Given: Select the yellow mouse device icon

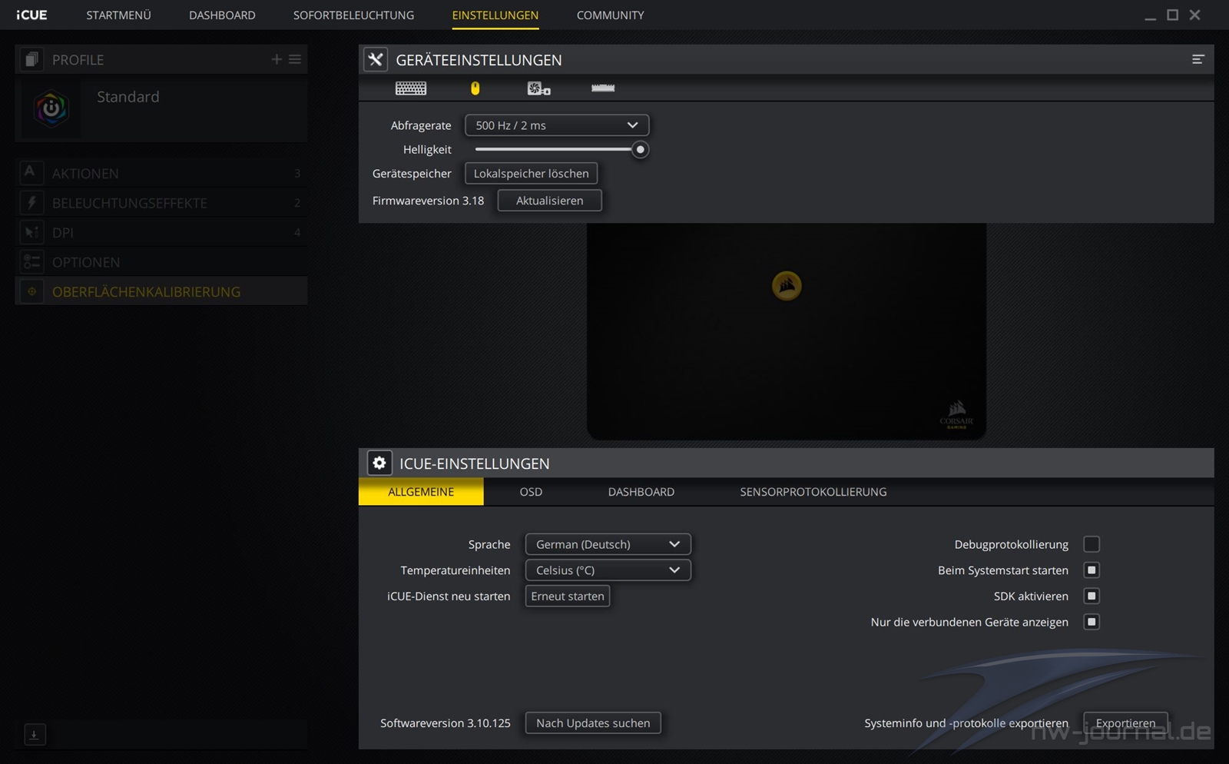Looking at the screenshot, I should tap(475, 88).
